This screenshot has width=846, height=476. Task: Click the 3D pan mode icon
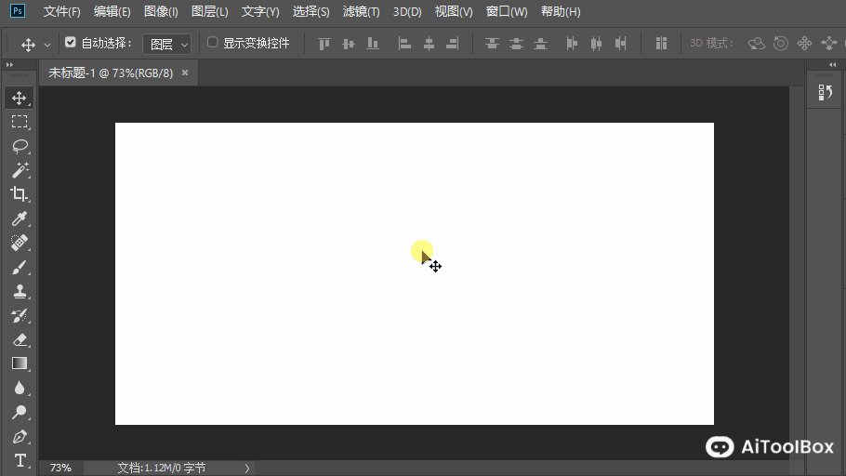point(804,44)
